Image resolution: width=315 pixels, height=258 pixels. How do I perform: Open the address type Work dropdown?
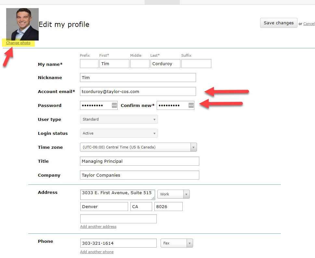174,194
